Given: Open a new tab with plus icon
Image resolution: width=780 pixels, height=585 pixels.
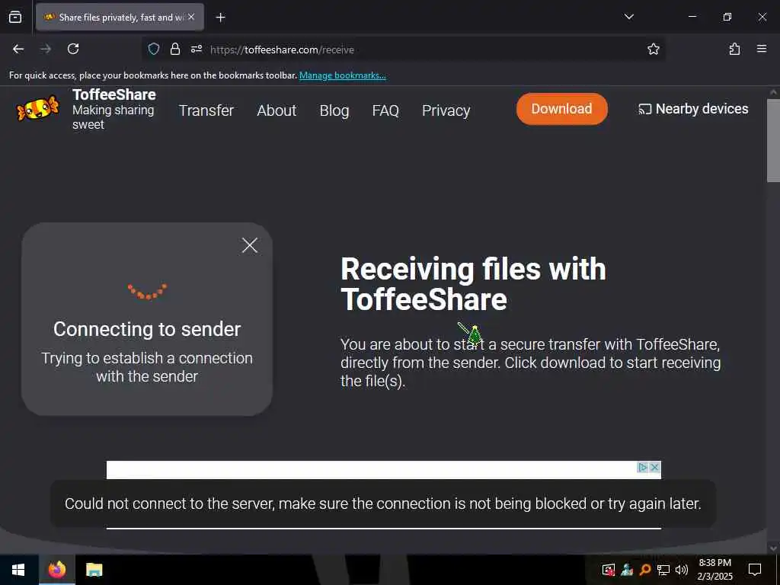Looking at the screenshot, I should coord(220,18).
